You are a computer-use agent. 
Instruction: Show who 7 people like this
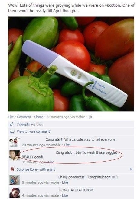point(30,124)
